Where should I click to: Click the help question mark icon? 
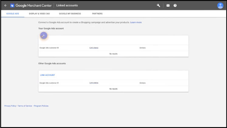pos(175,5)
